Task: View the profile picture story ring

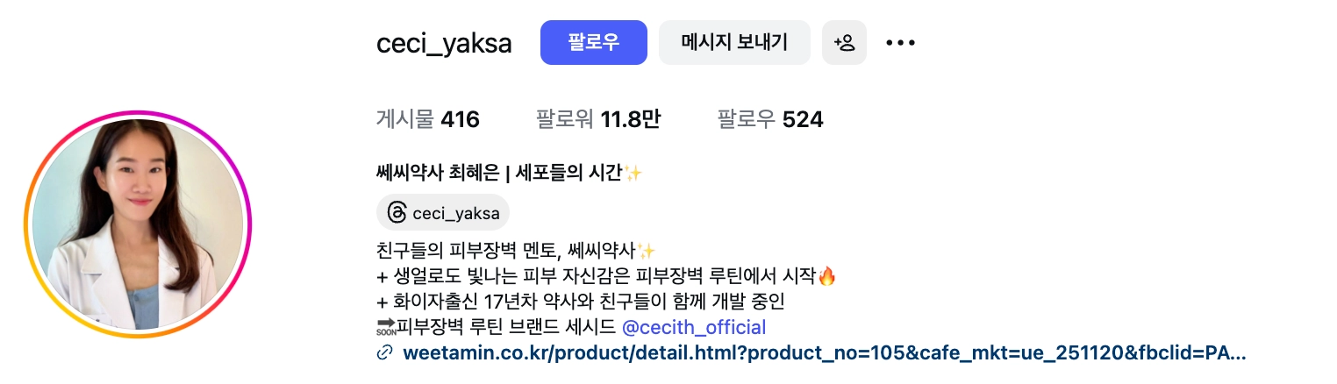Action: [x=138, y=224]
